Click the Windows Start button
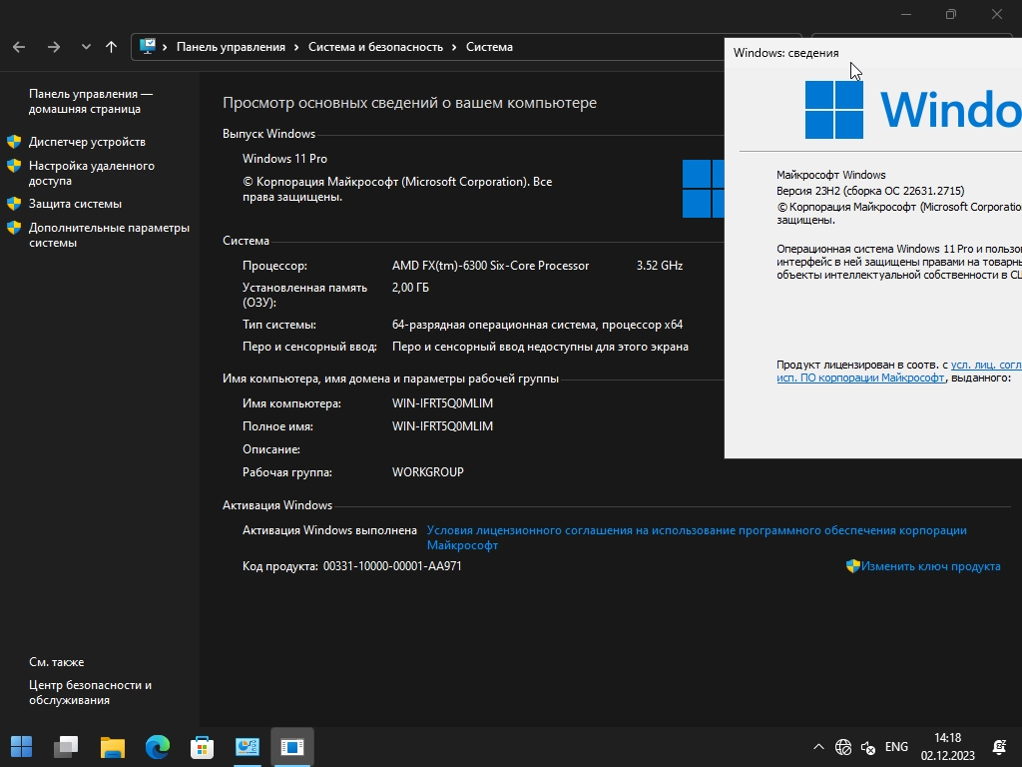Viewport: 1022px width, 767px height. 21,747
